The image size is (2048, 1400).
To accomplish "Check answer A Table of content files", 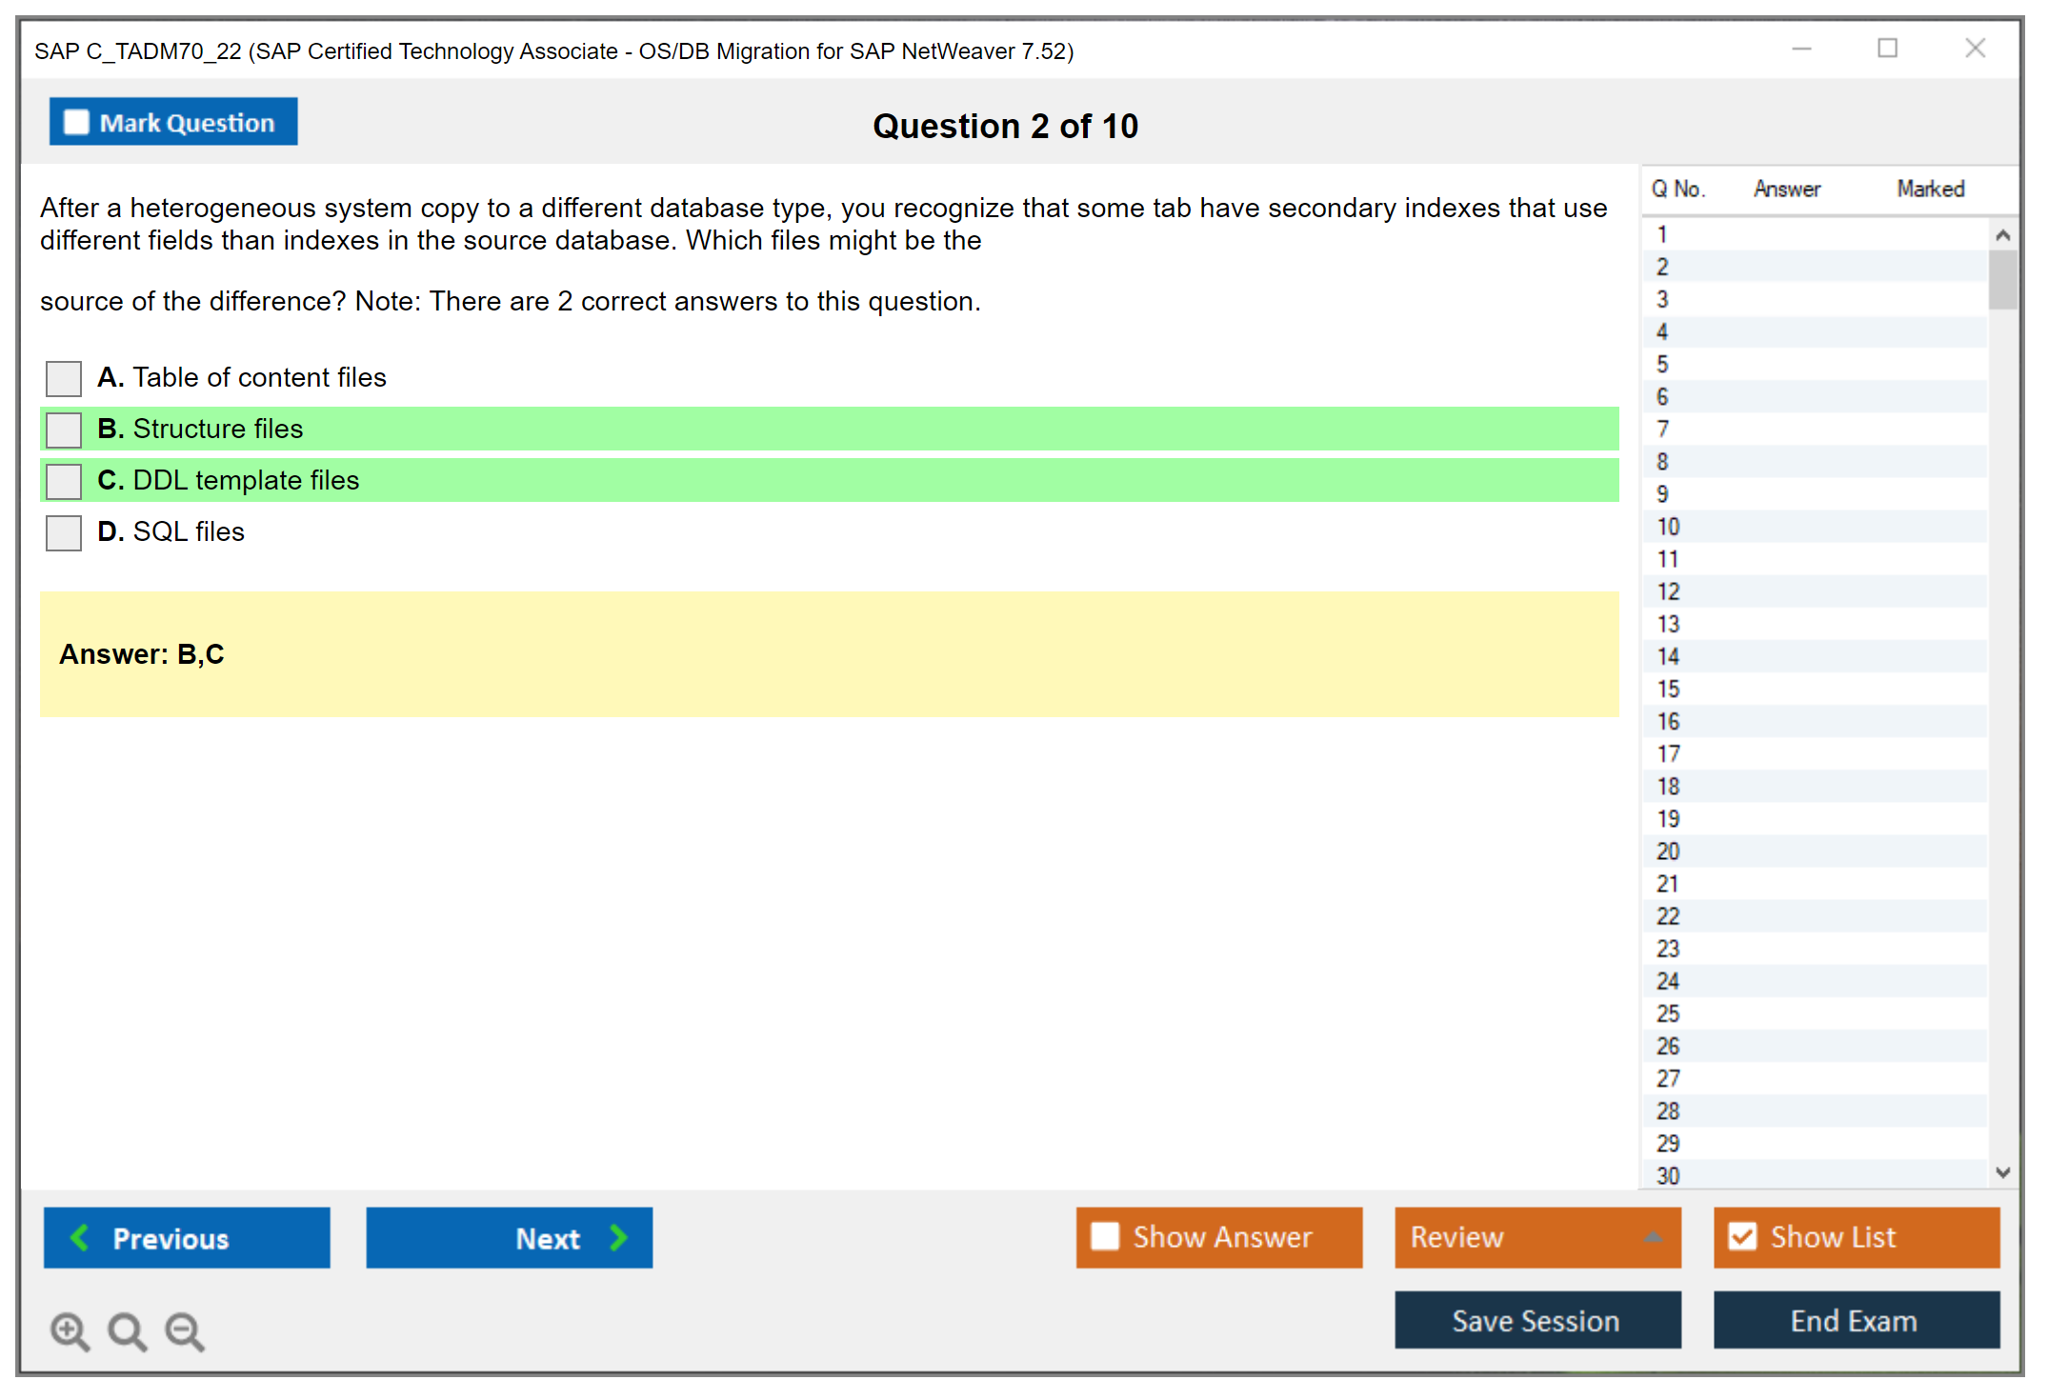I will pyautogui.click(x=64, y=378).
